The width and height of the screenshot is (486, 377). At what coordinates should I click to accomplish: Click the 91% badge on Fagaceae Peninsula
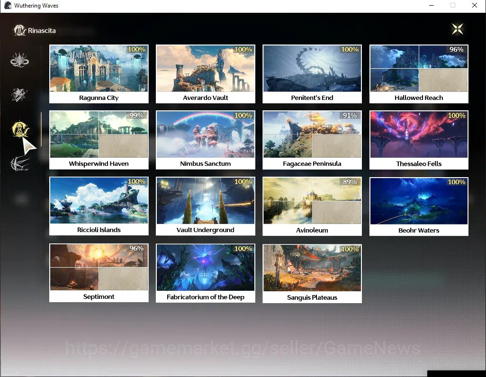point(350,116)
